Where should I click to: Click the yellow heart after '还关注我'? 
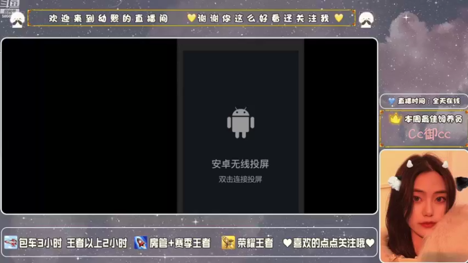point(339,18)
